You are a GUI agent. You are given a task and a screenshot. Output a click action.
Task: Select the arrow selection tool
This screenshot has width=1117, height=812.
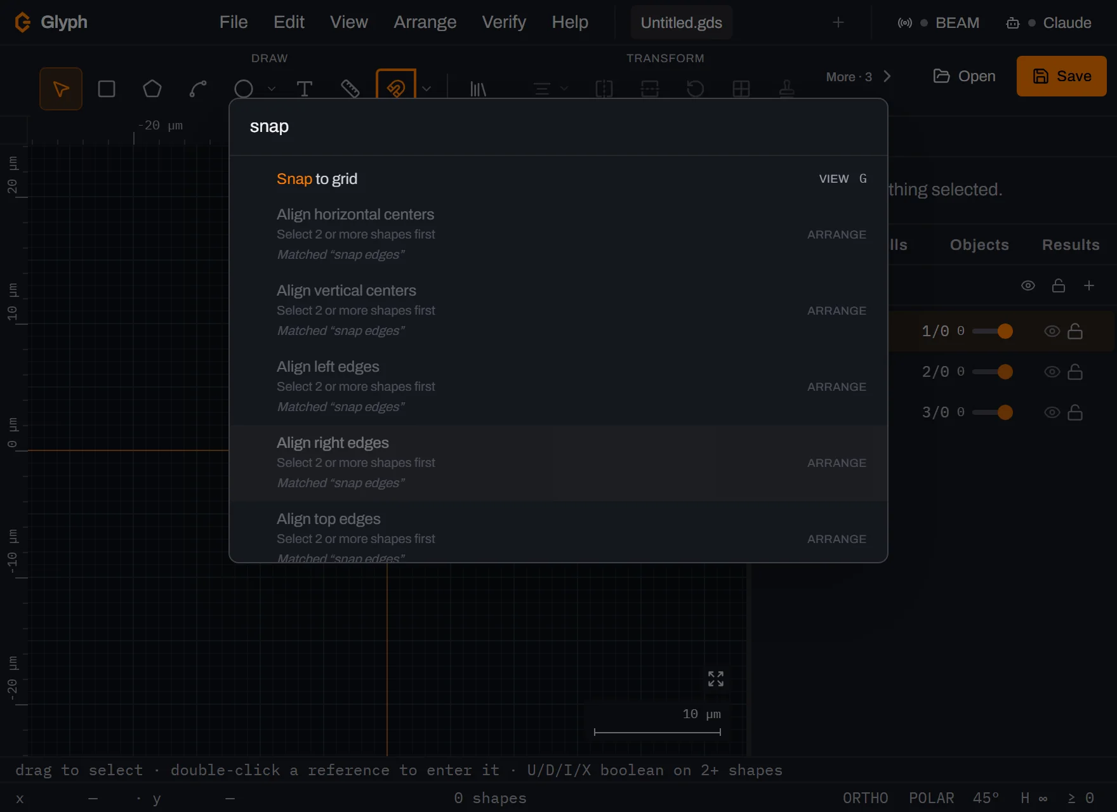(61, 89)
